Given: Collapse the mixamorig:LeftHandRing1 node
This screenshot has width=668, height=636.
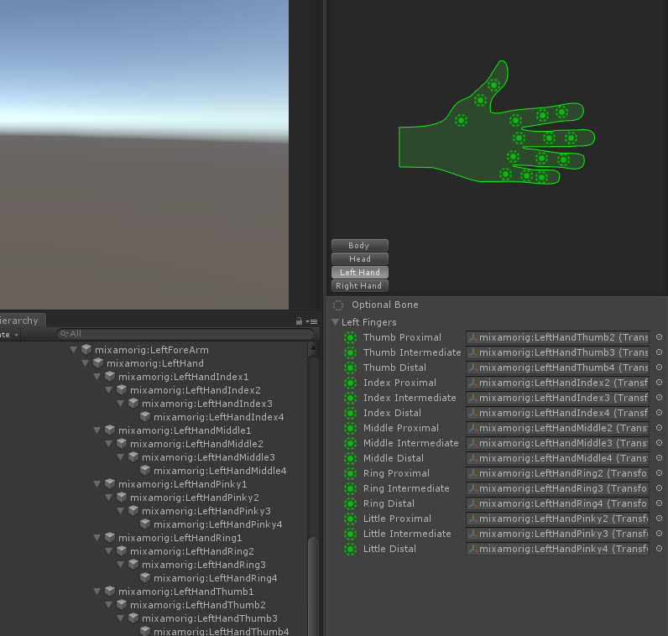Looking at the screenshot, I should click(97, 538).
